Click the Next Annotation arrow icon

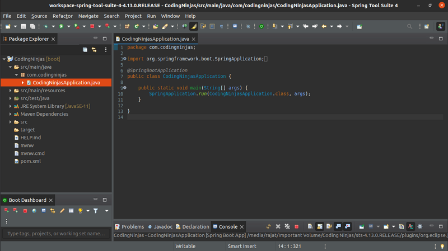point(275,26)
